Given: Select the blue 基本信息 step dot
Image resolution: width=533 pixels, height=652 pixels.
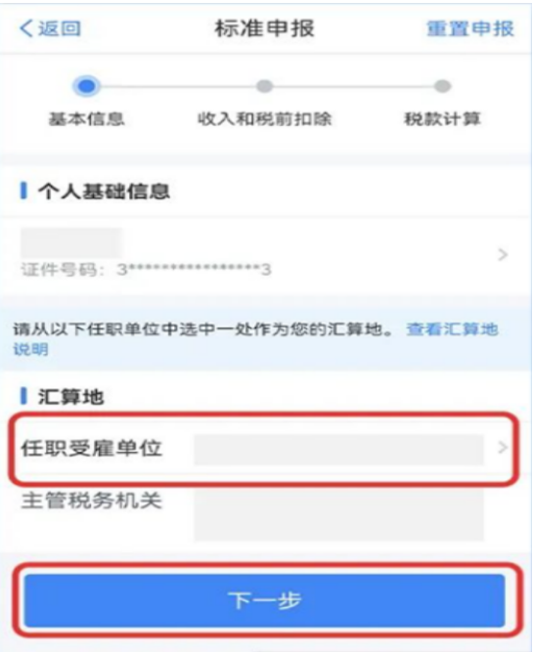Looking at the screenshot, I should 86,86.
